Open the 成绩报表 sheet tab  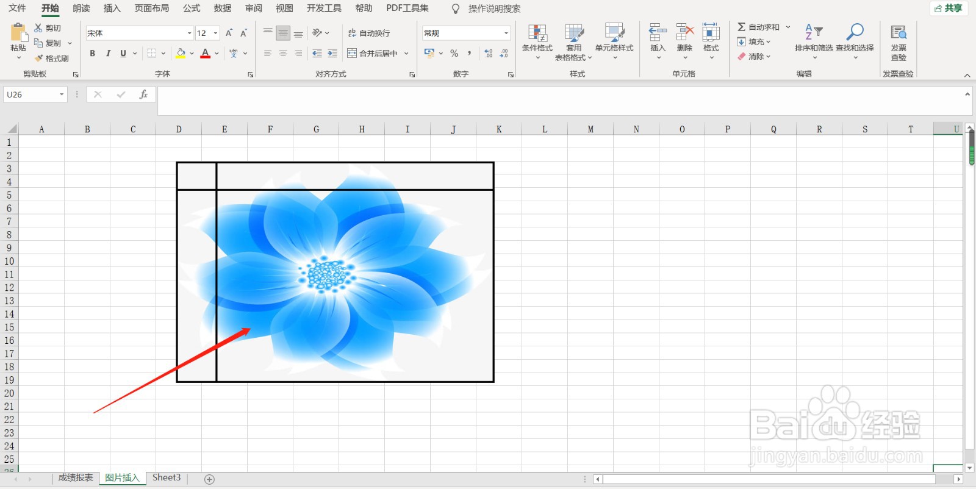point(76,478)
